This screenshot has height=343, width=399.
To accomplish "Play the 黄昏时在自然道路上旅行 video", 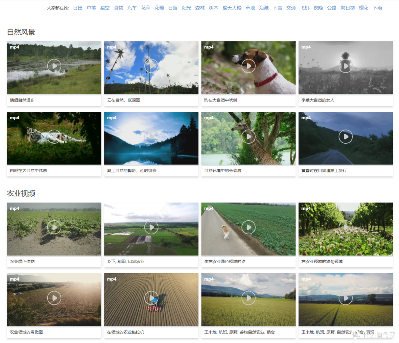I will coord(346,137).
